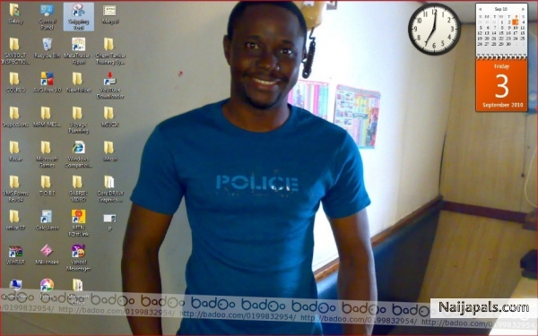The image size is (538, 336).
Task: Open the T O B I folder
Action: [47, 185]
